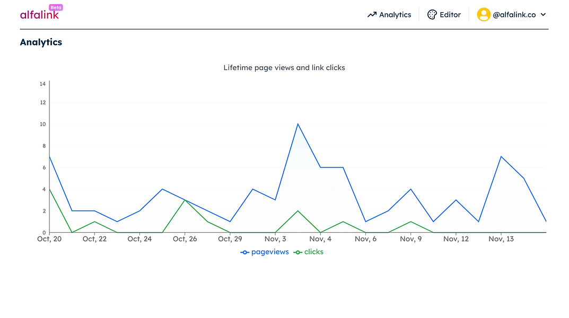The height and width of the screenshot is (318, 569).
Task: Click the Nov, 9 axis label
Action: point(411,239)
